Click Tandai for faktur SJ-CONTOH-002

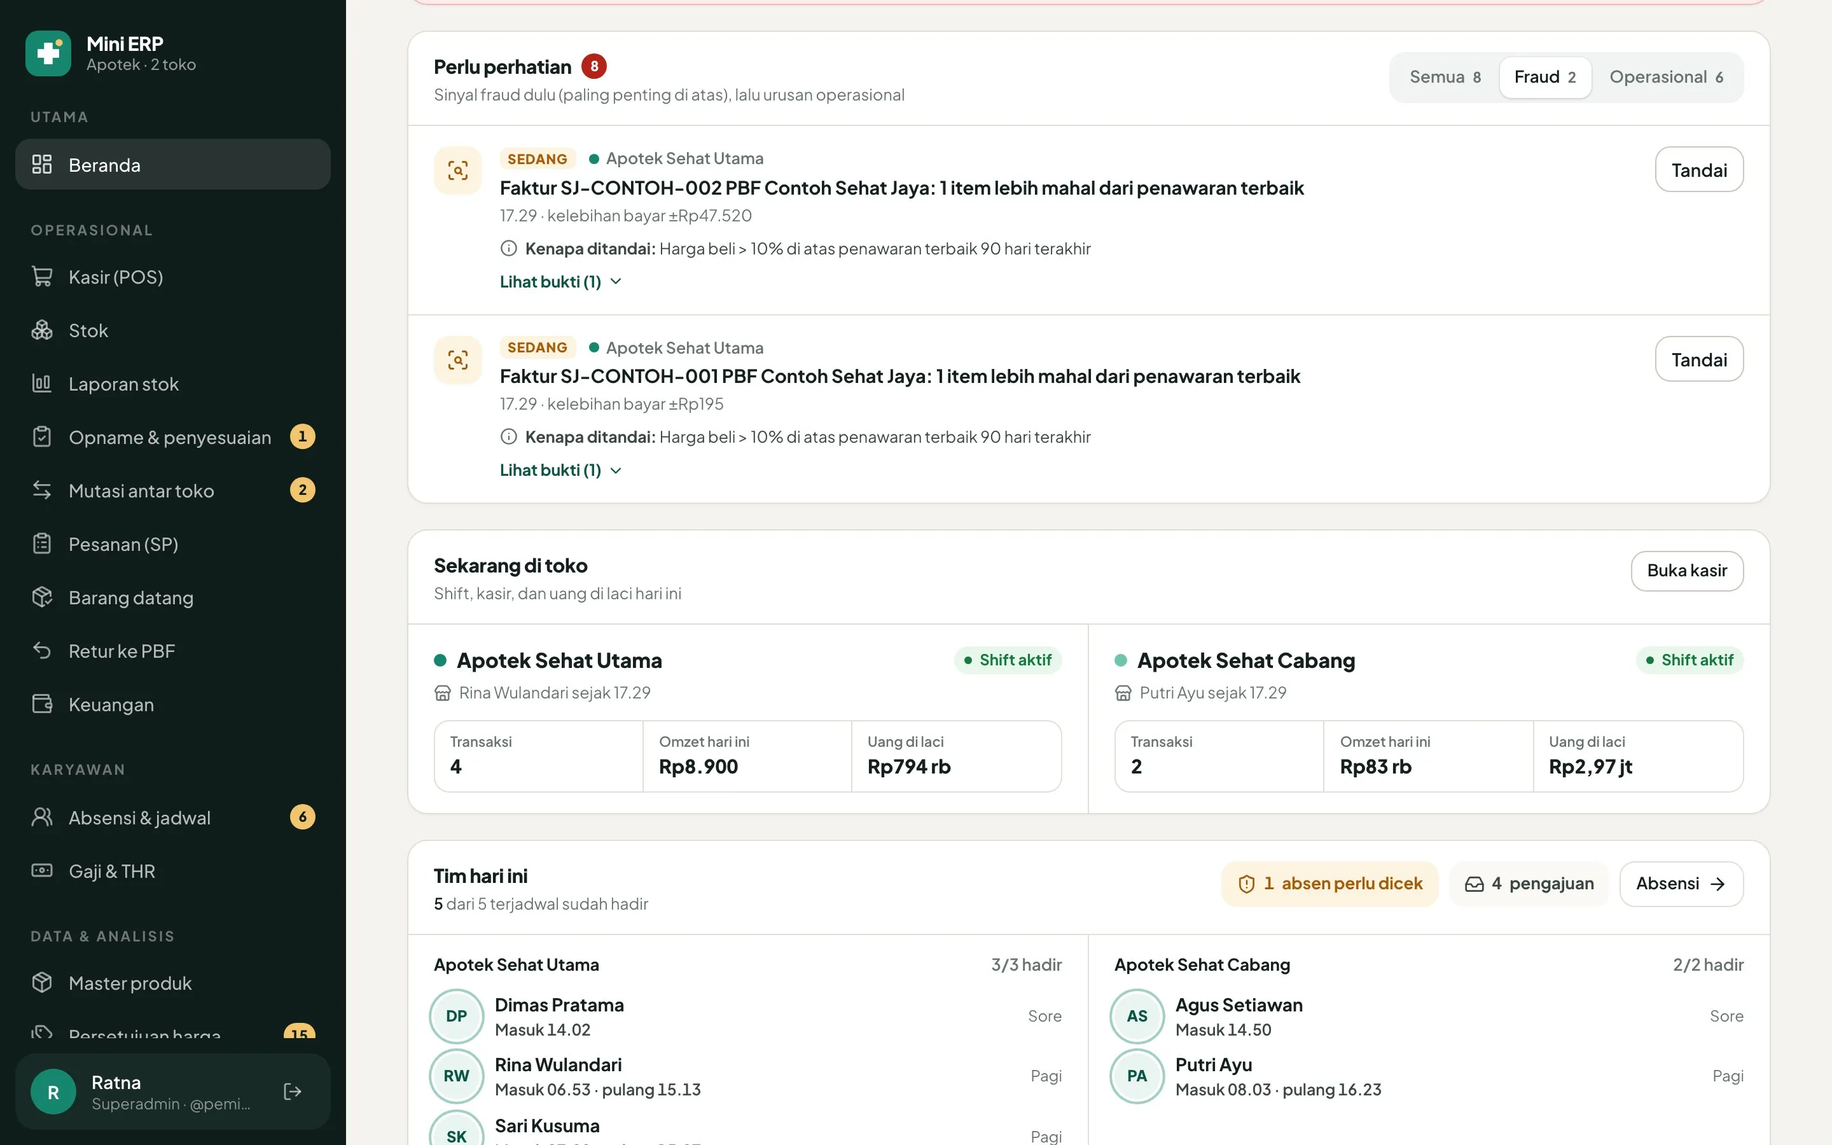coord(1699,170)
